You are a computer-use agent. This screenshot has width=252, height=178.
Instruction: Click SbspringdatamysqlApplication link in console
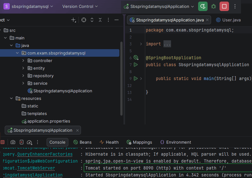(x=33, y=175)
